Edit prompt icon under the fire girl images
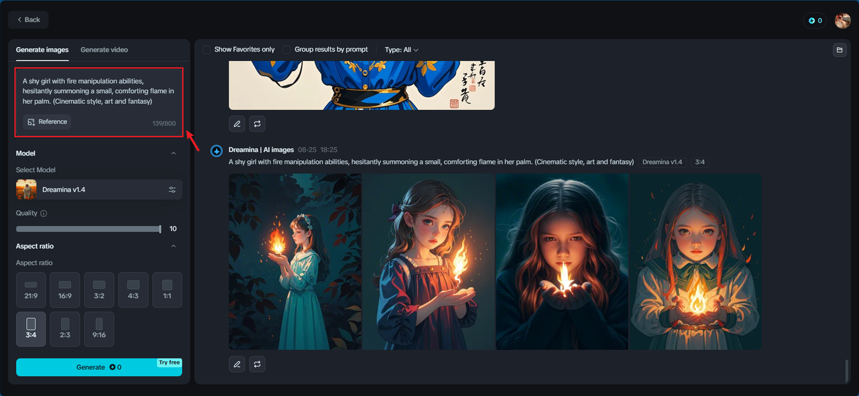The width and height of the screenshot is (859, 396). 236,365
